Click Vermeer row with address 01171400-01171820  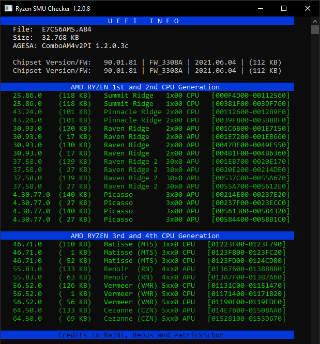(x=149, y=294)
